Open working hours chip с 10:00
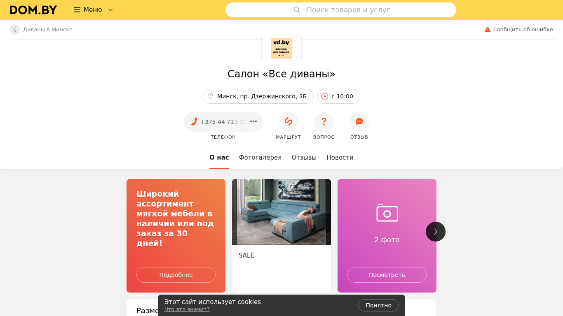 (x=338, y=96)
